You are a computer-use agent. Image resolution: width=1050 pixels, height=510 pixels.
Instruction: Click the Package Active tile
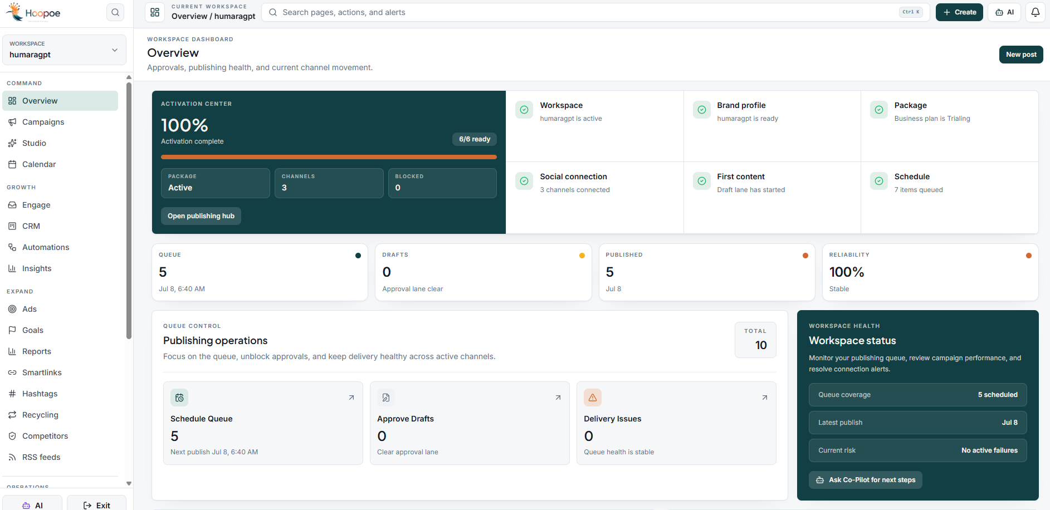coord(216,183)
